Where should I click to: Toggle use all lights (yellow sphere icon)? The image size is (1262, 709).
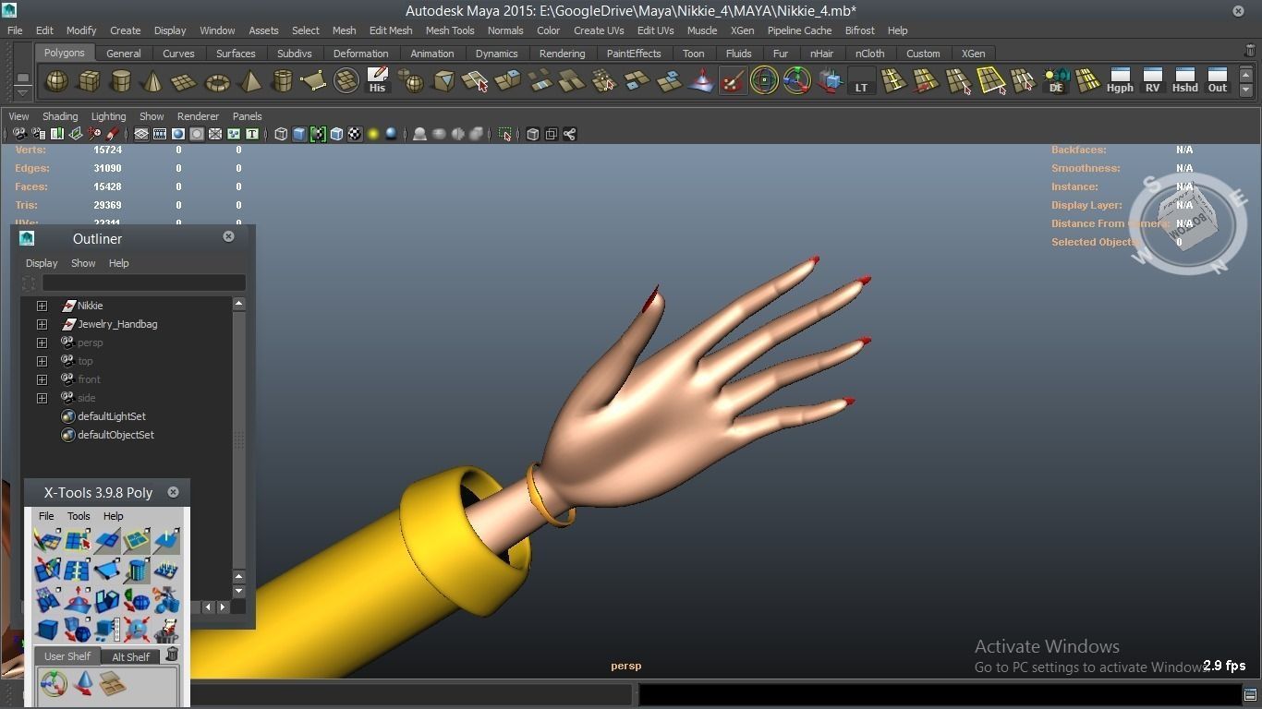click(373, 134)
